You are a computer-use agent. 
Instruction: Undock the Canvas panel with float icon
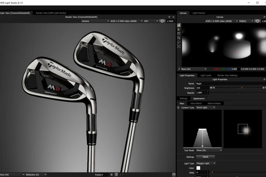point(264,17)
